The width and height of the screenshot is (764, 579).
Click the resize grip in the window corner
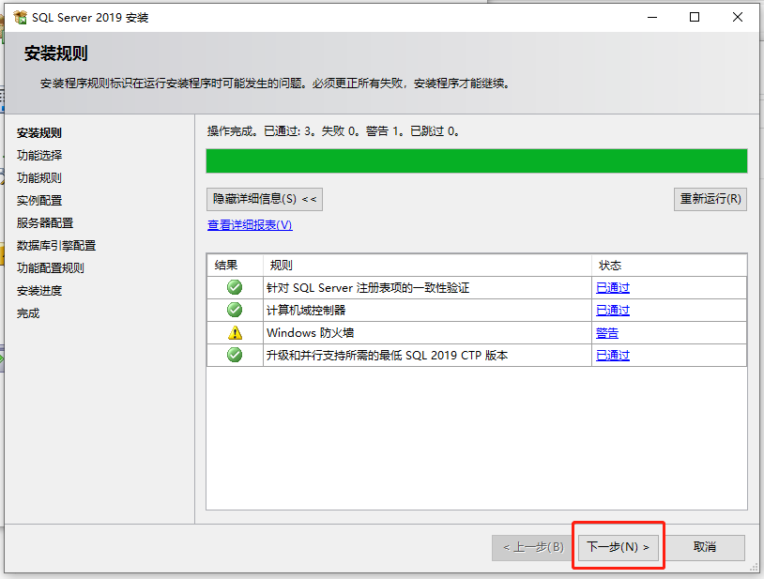(x=755, y=568)
